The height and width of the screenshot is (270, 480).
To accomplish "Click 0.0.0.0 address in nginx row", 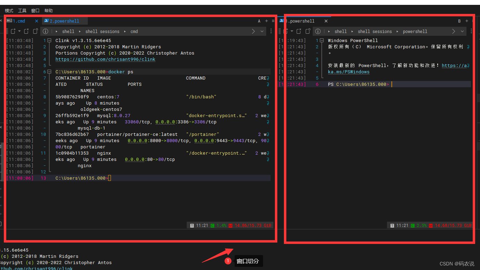I will (x=135, y=159).
